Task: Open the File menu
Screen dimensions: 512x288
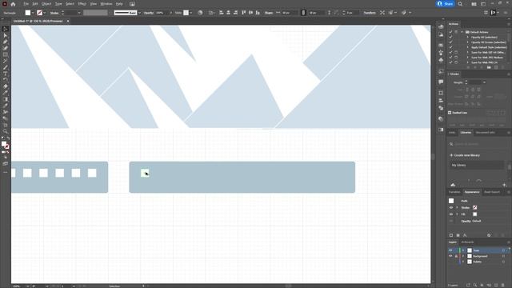Action: pyautogui.click(x=26, y=4)
